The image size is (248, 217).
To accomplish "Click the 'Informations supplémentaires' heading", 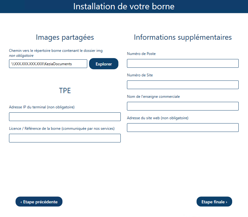I will [183, 38].
